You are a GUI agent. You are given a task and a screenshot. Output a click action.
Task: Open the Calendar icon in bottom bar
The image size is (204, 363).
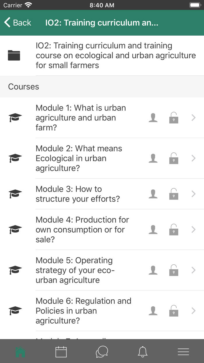pos(62,352)
